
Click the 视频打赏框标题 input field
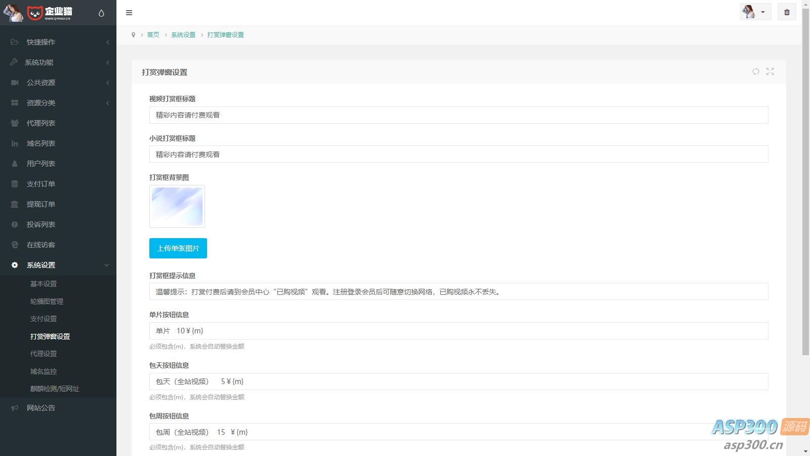tap(458, 115)
